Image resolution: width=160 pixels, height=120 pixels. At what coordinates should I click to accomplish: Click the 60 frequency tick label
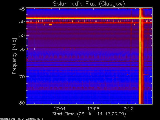22,49
